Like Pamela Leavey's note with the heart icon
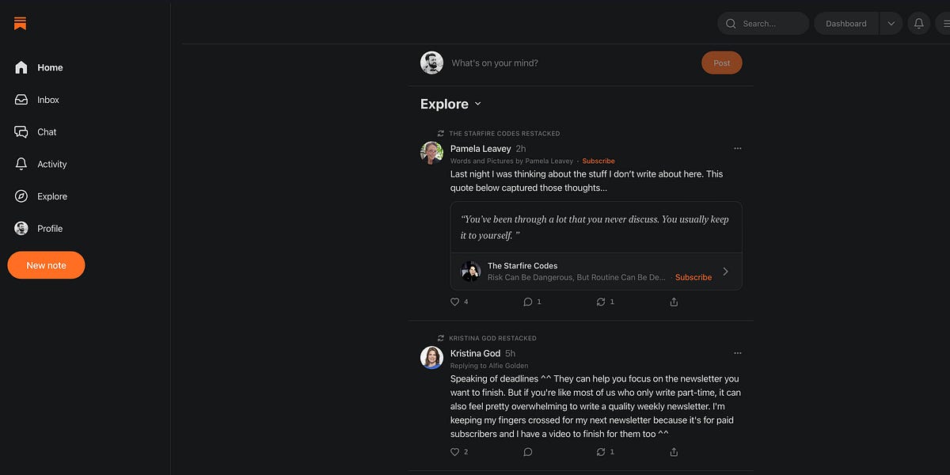This screenshot has height=475, width=950. (x=454, y=302)
